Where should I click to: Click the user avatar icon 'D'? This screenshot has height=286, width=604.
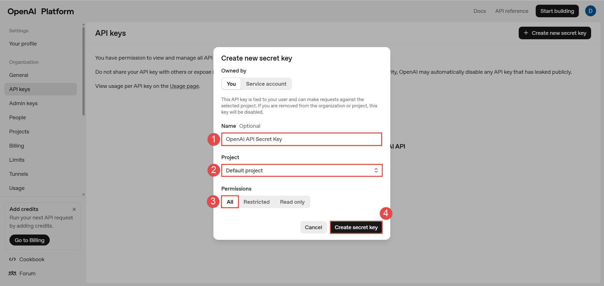(x=590, y=11)
